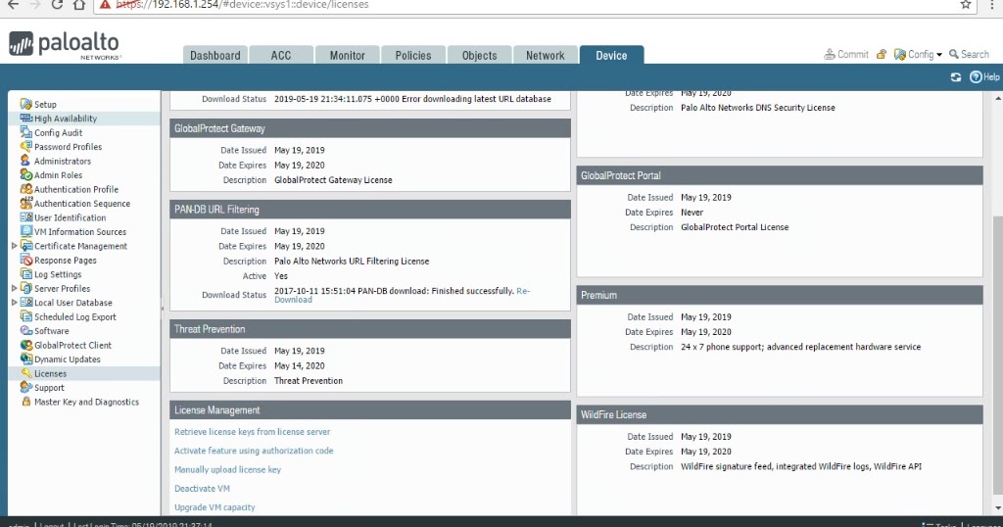Open the Monitor tab
The width and height of the screenshot is (1003, 527).
click(348, 55)
